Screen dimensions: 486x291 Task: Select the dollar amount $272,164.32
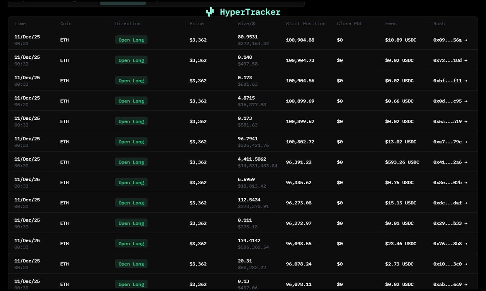254,44
